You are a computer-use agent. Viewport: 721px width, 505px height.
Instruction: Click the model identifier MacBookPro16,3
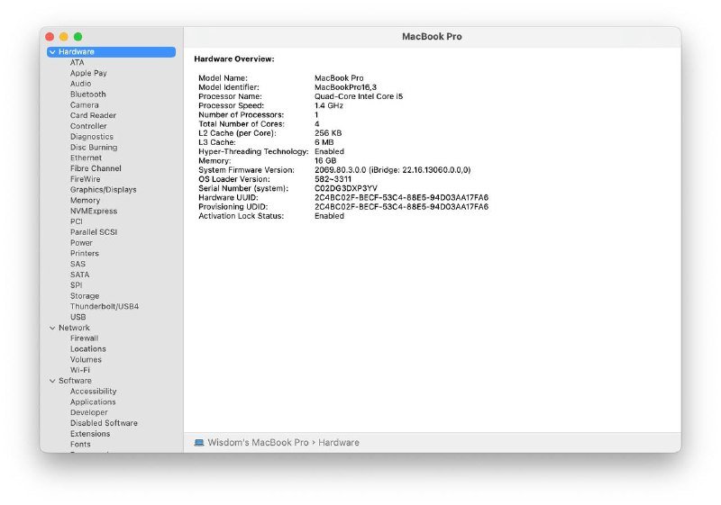345,87
